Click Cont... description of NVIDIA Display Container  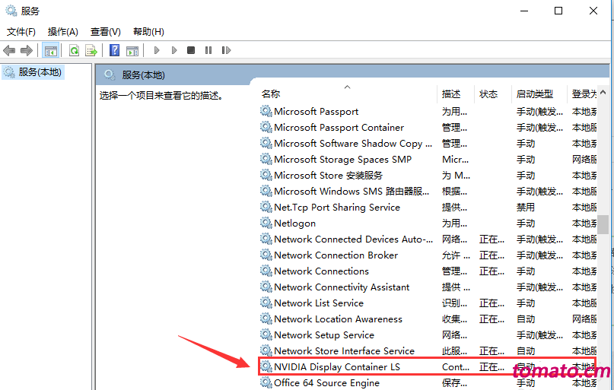point(456,367)
